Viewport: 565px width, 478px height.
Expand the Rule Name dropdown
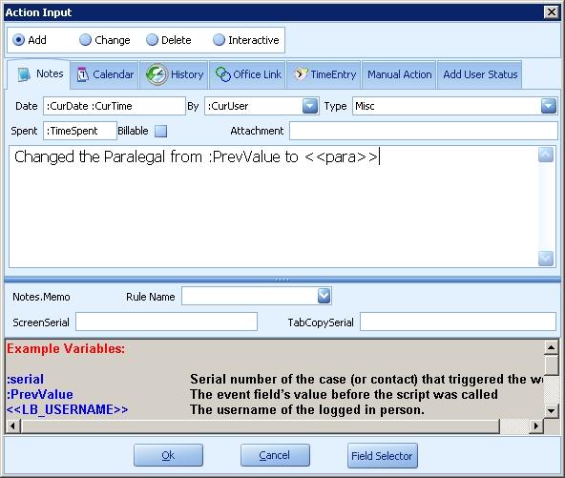point(324,296)
